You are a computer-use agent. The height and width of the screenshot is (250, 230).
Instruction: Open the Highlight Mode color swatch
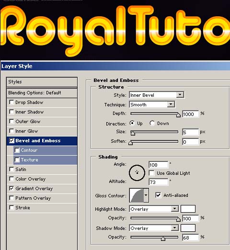(188, 209)
